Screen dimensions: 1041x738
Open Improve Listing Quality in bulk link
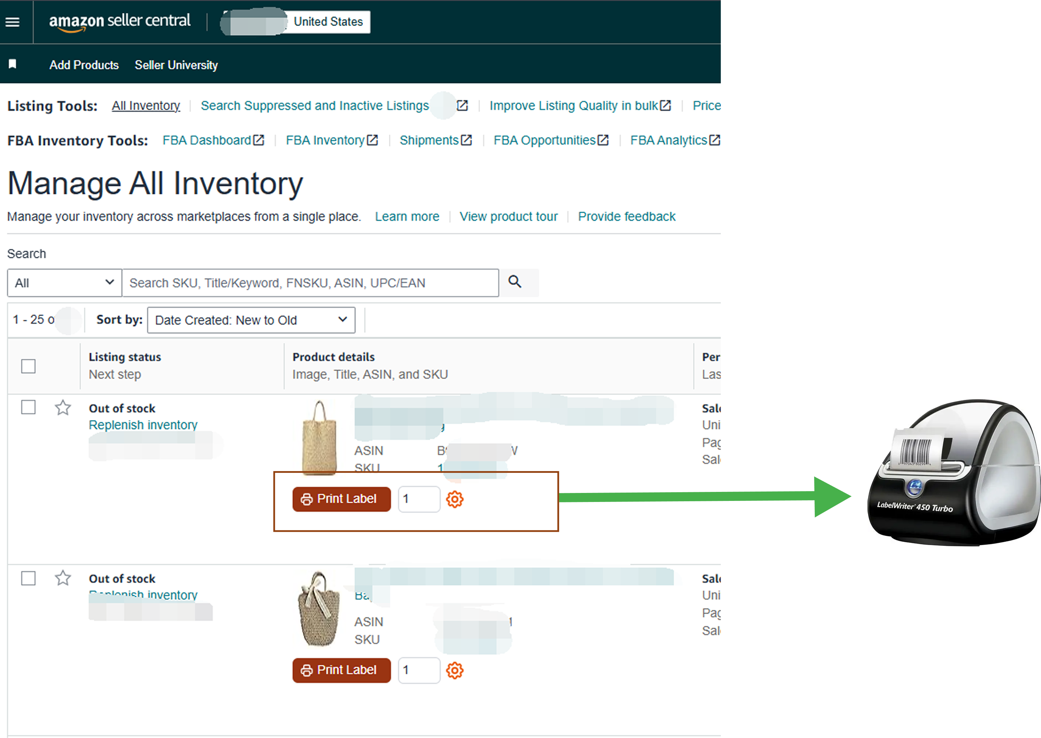[x=574, y=106]
